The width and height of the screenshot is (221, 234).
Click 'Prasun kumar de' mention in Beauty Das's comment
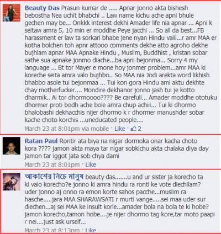[84, 8]
